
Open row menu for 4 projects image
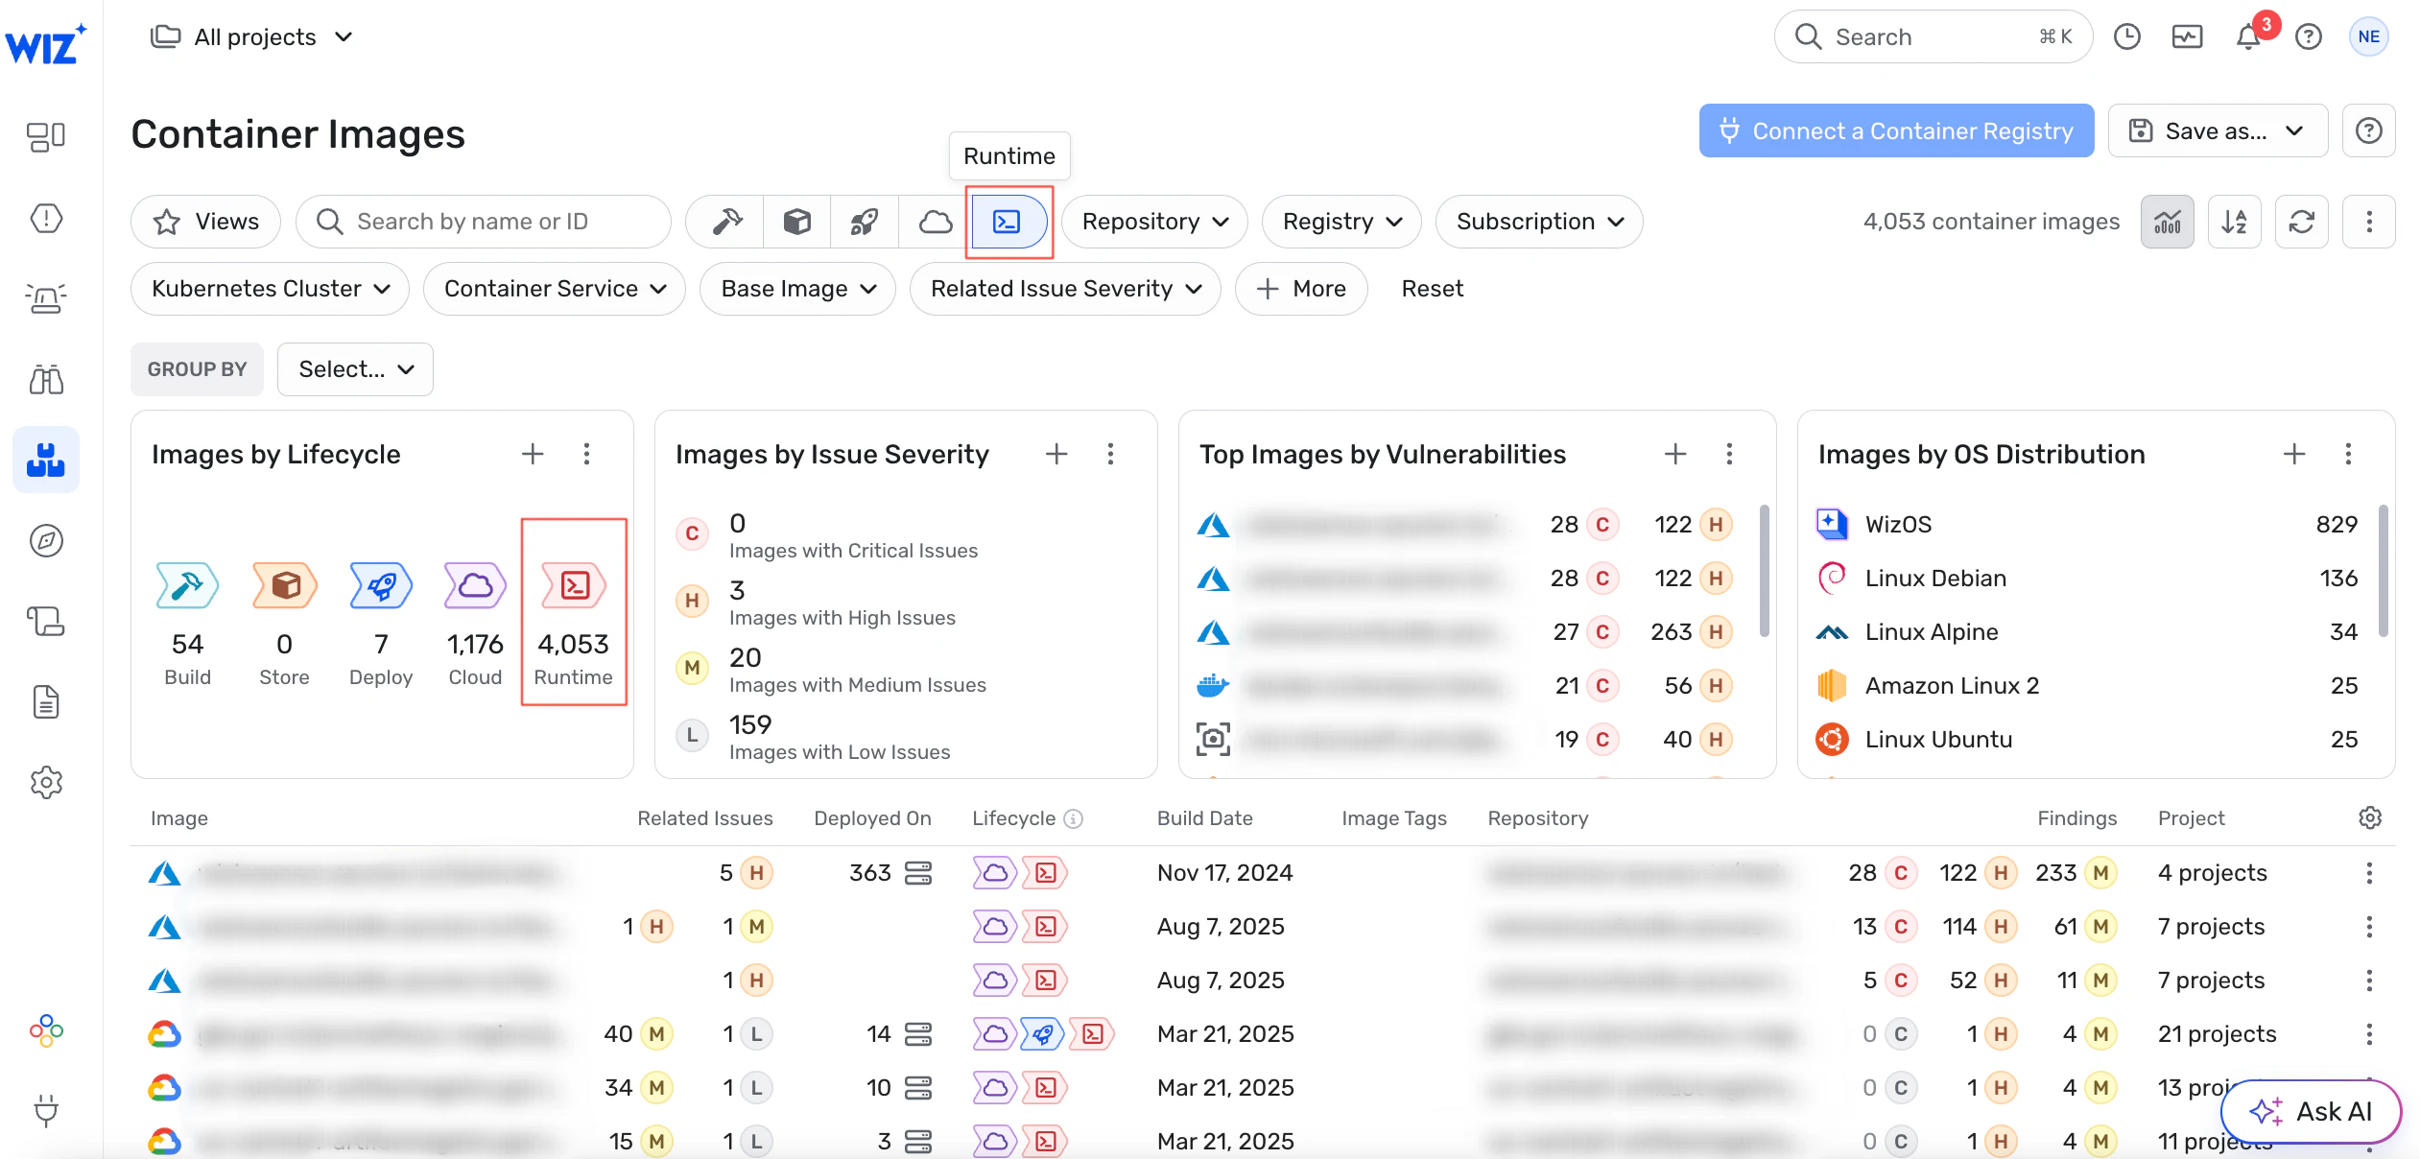pos(2368,872)
